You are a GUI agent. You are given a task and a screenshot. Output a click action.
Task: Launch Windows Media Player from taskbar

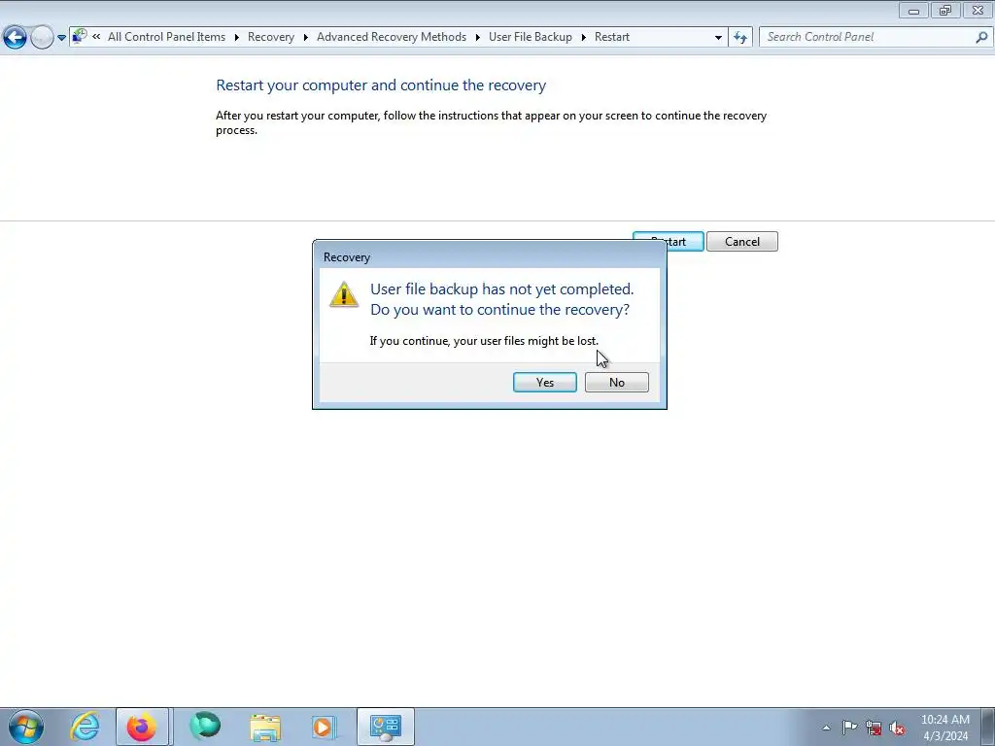coord(323,727)
